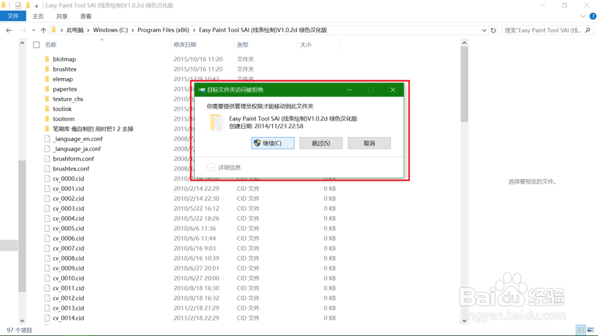Expand 详细信息 in the dialog
The width and height of the screenshot is (598, 336).
(224, 167)
